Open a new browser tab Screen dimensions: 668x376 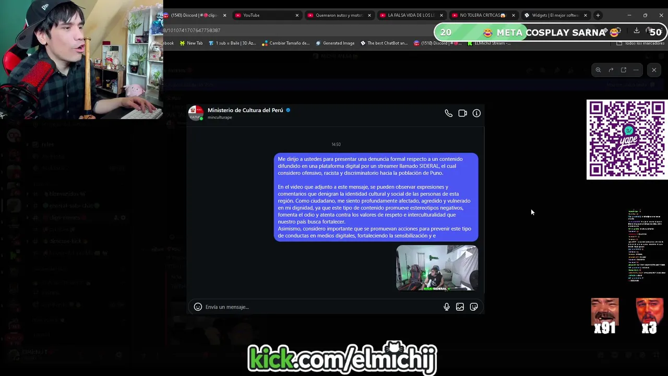598,15
